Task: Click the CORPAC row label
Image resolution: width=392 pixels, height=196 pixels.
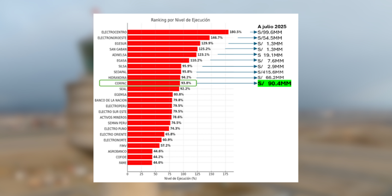Action: coord(121,83)
